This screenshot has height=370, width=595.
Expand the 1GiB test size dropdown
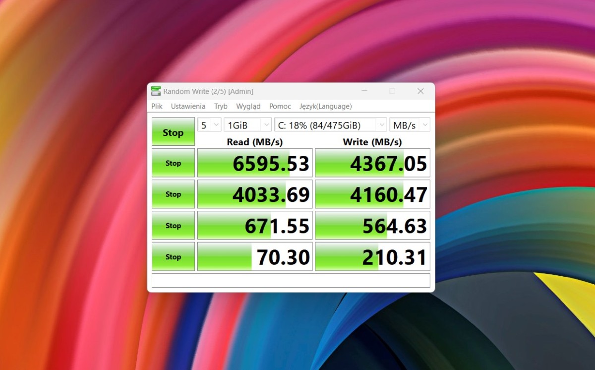[x=247, y=125]
